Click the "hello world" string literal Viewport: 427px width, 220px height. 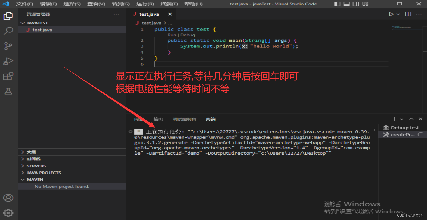tap(271, 46)
